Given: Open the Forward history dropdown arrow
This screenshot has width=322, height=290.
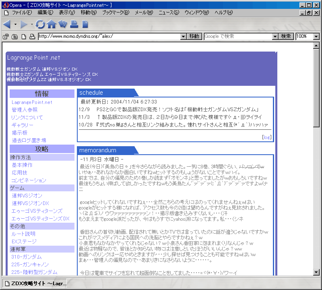Looking at the screenshot, I should coord(32,24).
